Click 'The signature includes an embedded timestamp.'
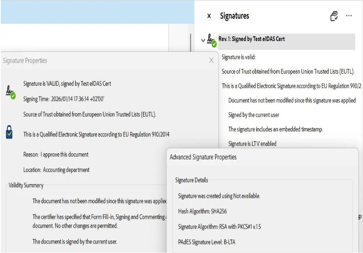 [275, 129]
